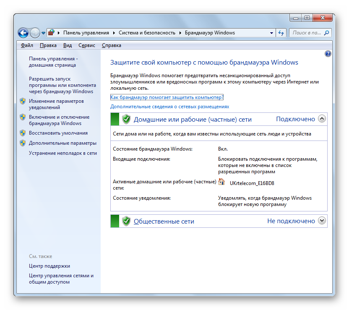Image resolution: width=349 pixels, height=310 pixels.
Task: Click the green shield icon for public networks
Action: click(126, 221)
